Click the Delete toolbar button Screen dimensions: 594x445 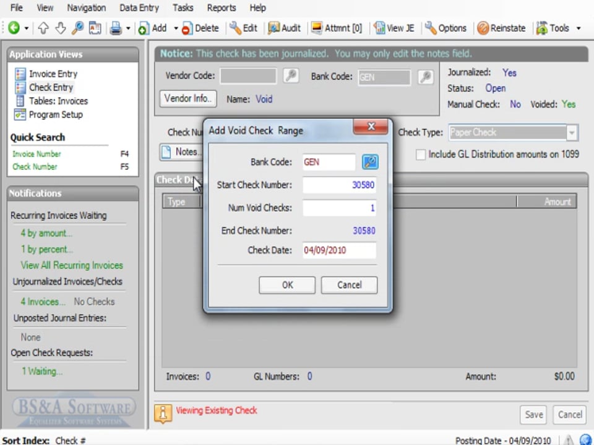[x=200, y=28]
